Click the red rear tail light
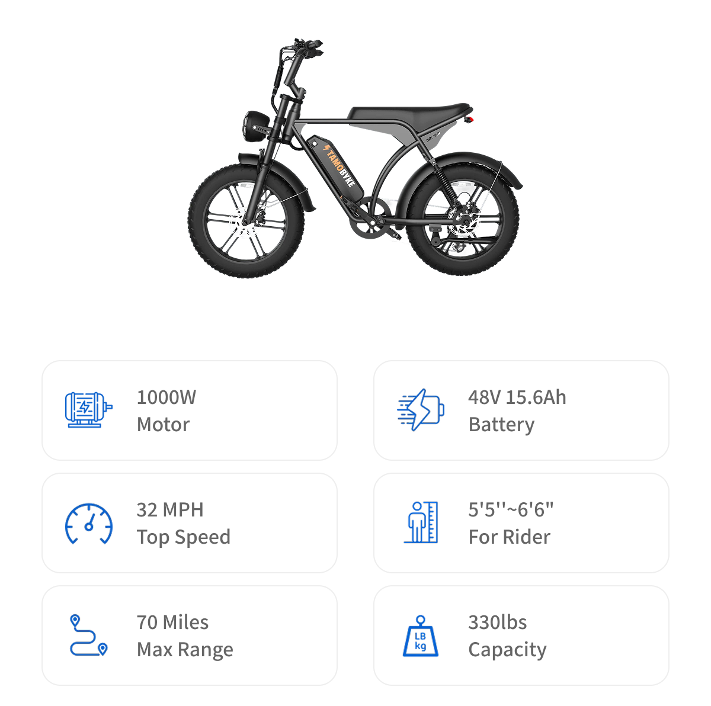This screenshot has width=711, height=706. point(470,120)
